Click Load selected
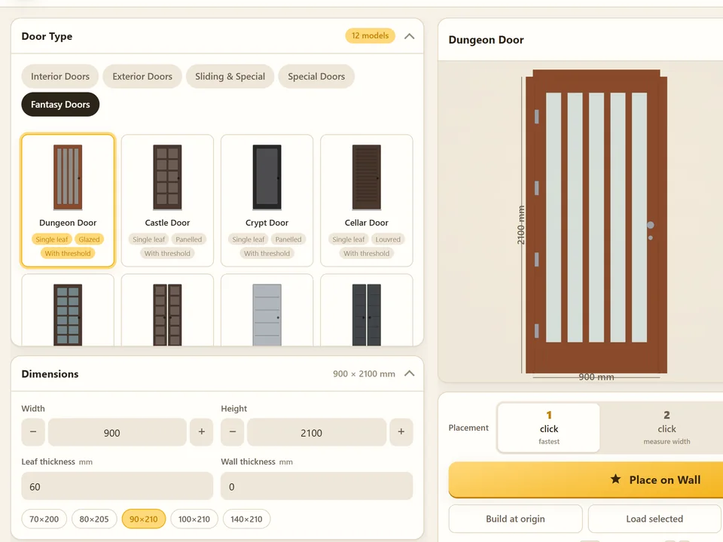Image resolution: width=723 pixels, height=542 pixels. (654, 519)
